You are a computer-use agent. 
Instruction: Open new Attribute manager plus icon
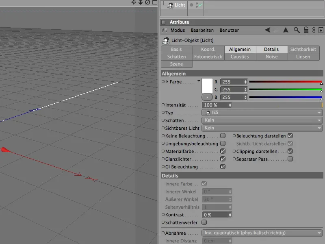321,30
